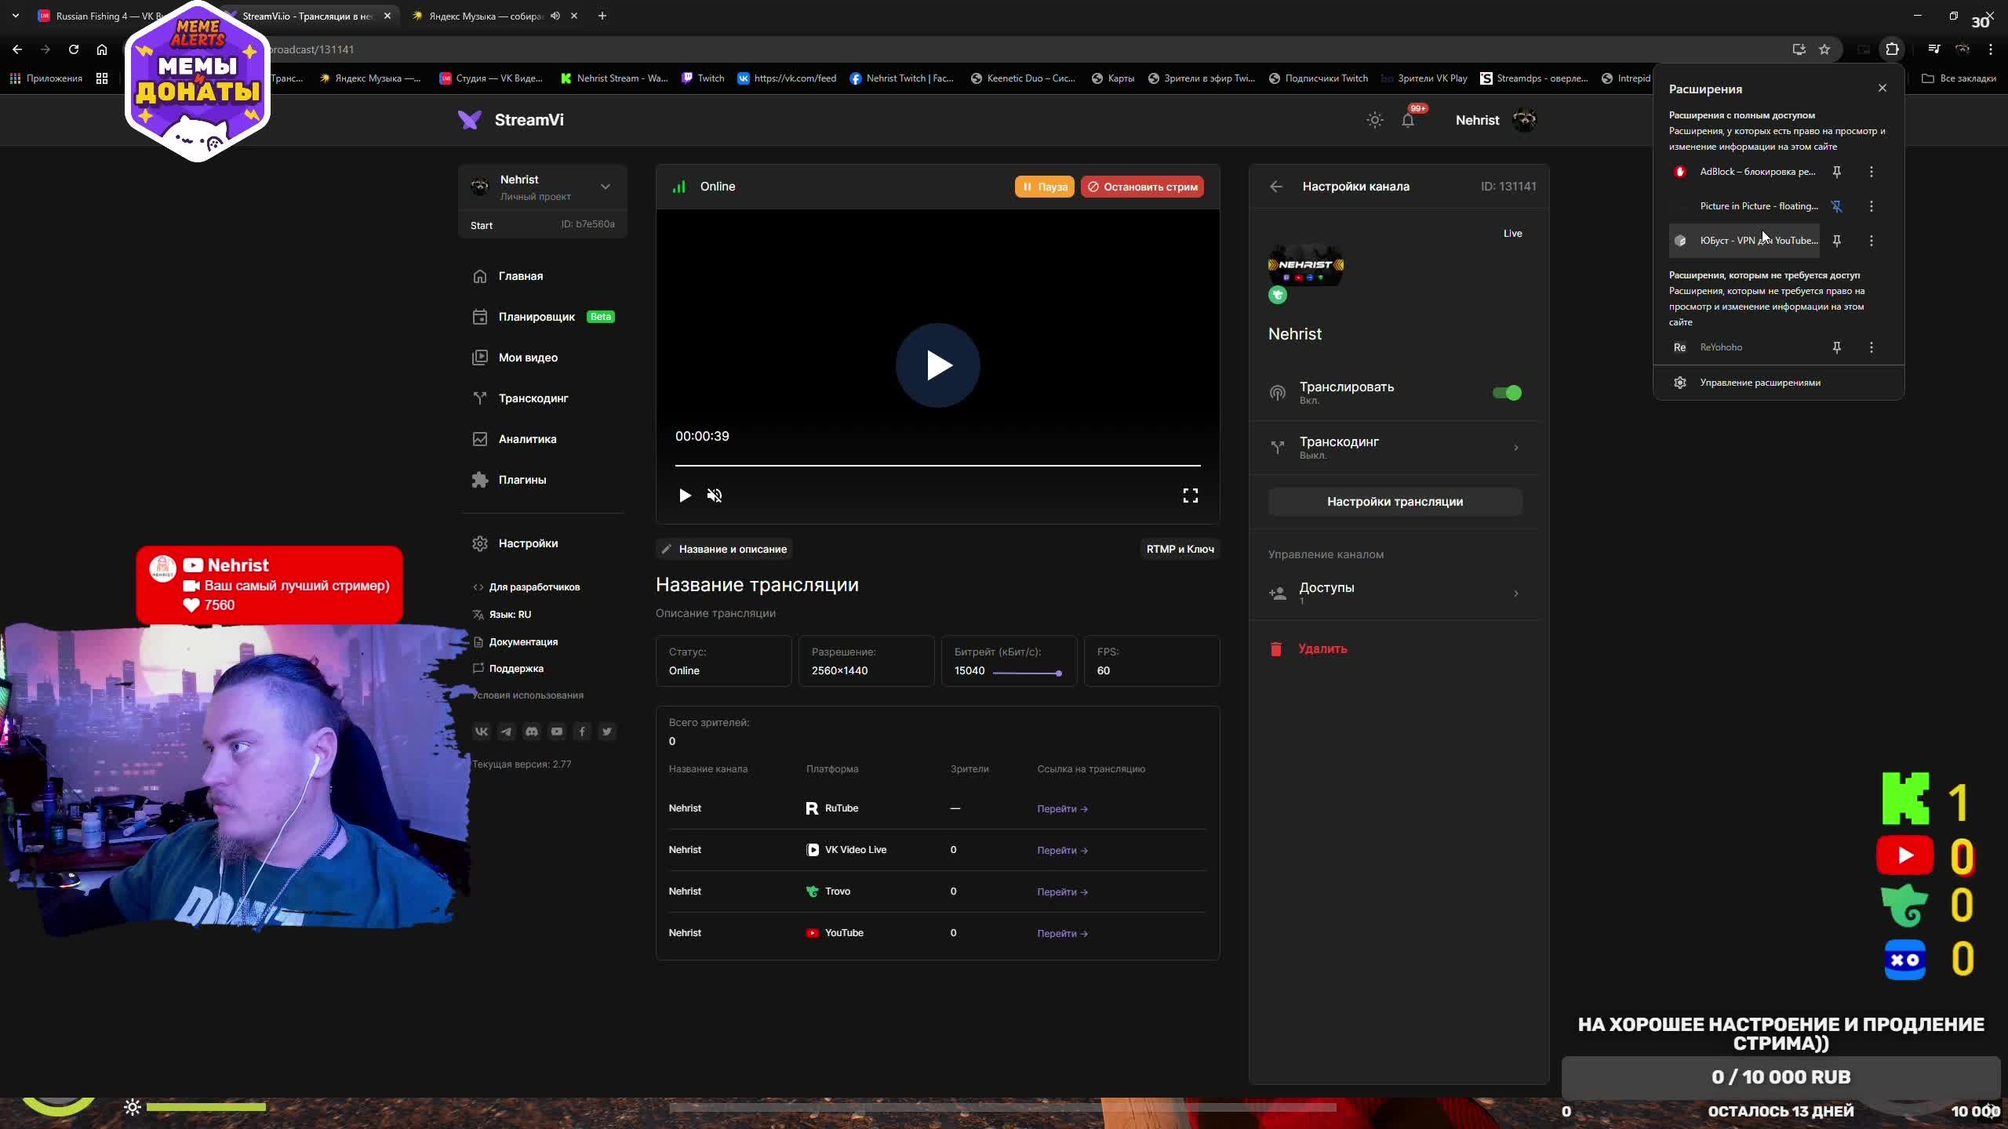Screen dimensions: 2008x1129
Task: Follow the YouTube Перейти link
Action: (1062, 933)
